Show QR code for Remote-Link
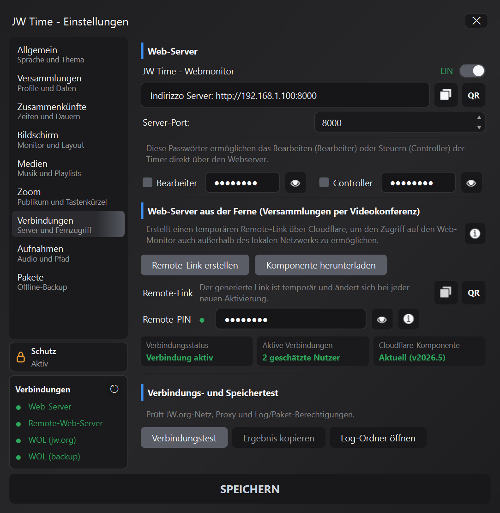The image size is (500, 513). (473, 293)
